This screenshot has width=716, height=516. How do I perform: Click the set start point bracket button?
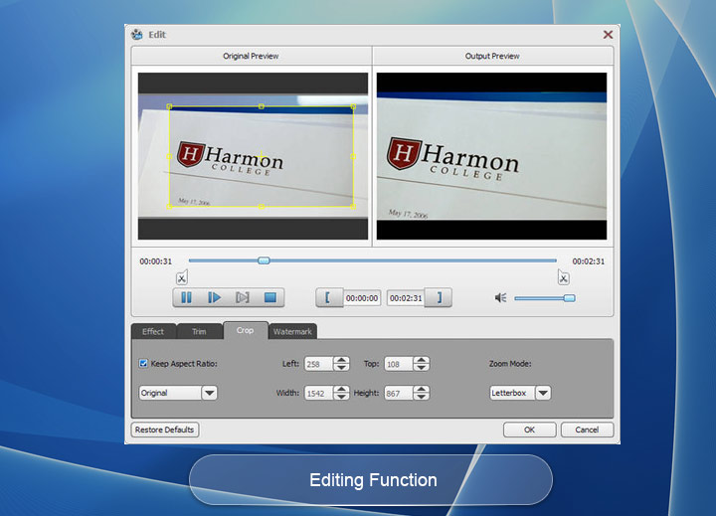[x=328, y=297]
